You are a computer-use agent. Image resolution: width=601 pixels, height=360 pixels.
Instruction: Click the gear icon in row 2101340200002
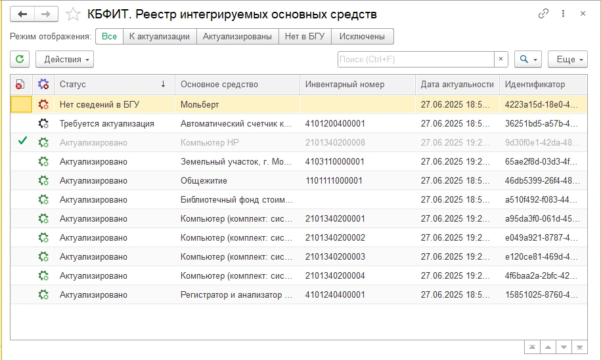tap(43, 237)
